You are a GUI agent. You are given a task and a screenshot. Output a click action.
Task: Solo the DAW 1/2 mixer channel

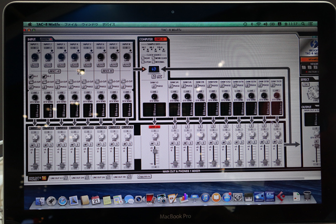click(157, 143)
